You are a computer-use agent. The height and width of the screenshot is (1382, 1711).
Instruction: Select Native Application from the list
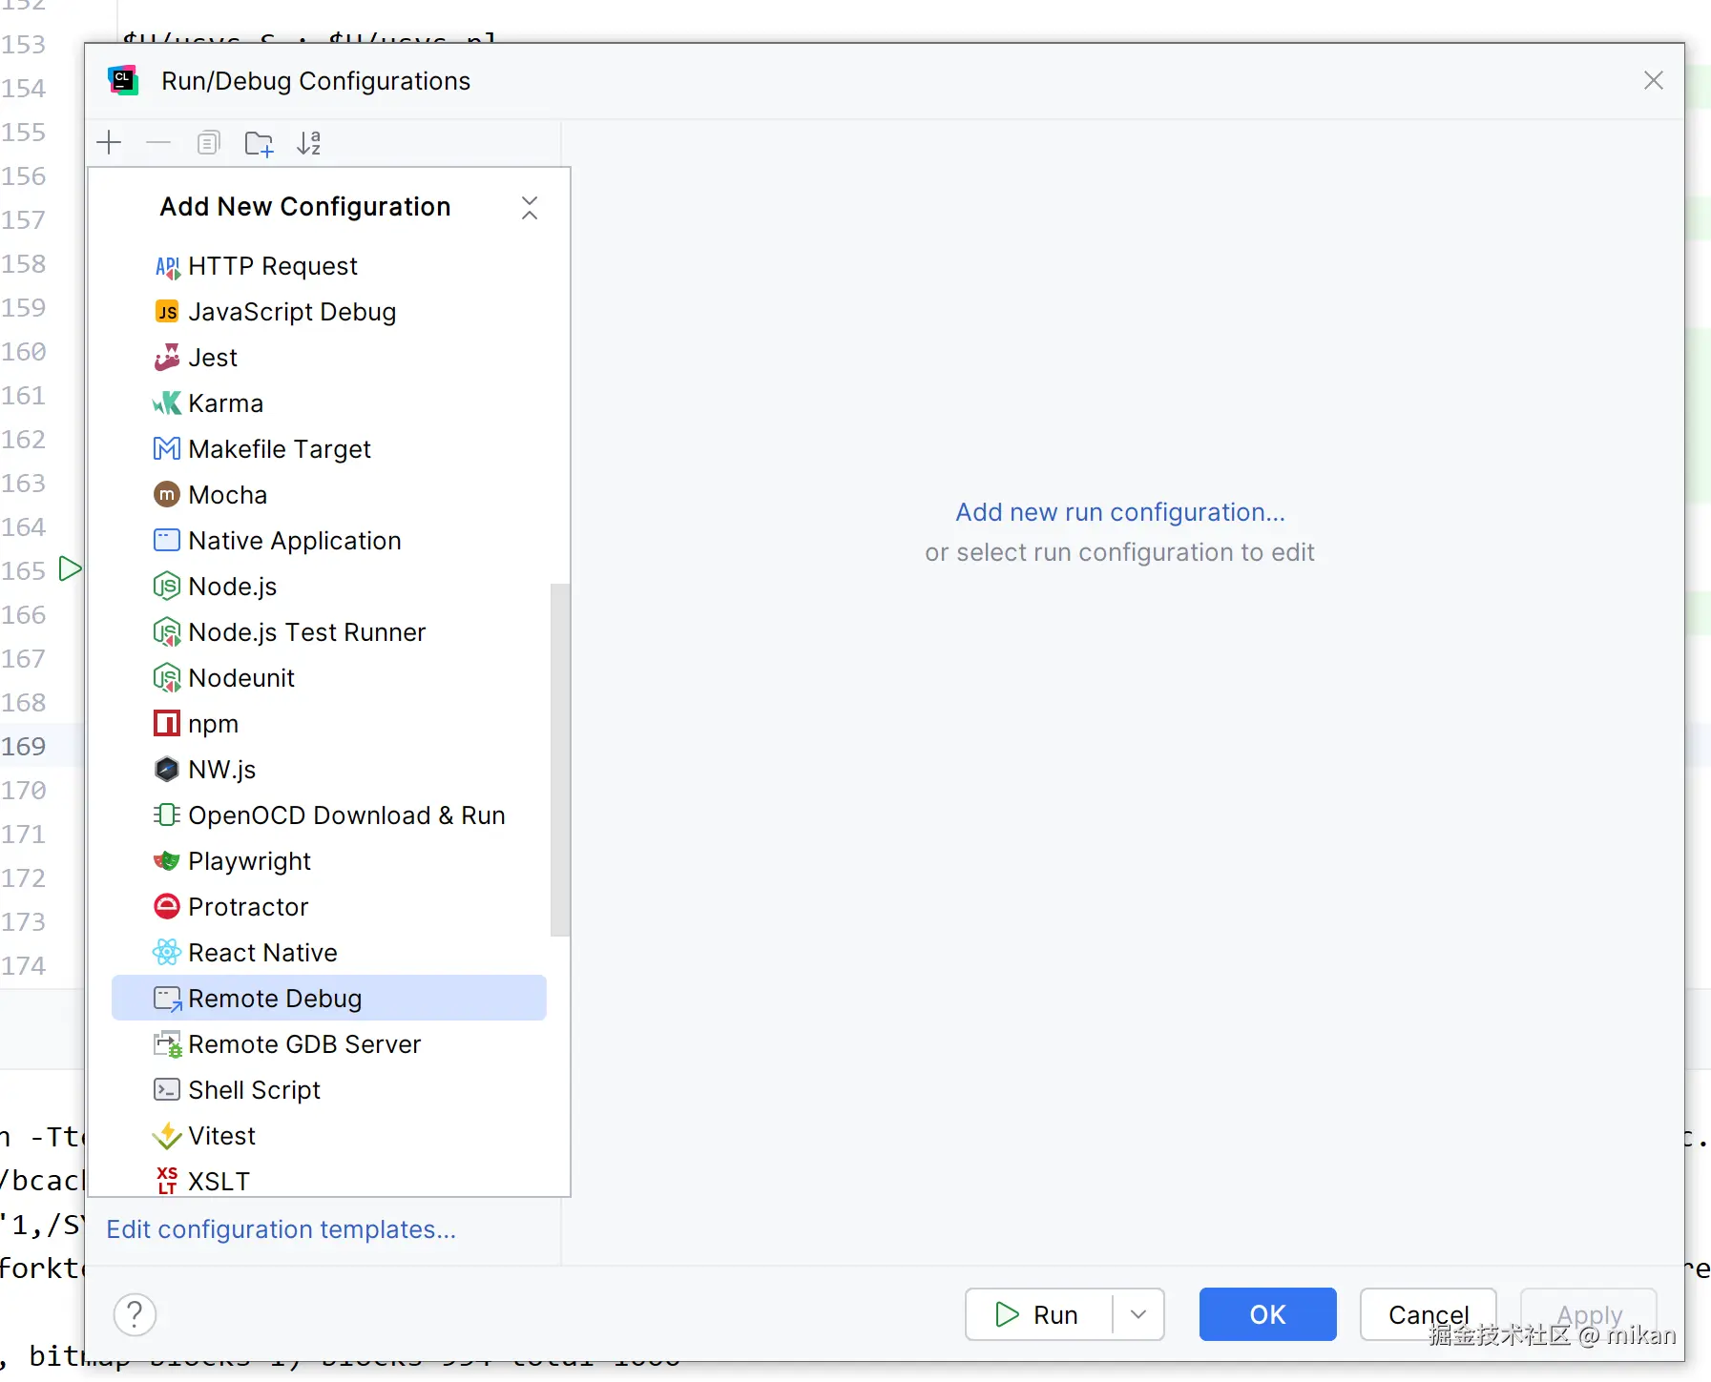329,541
